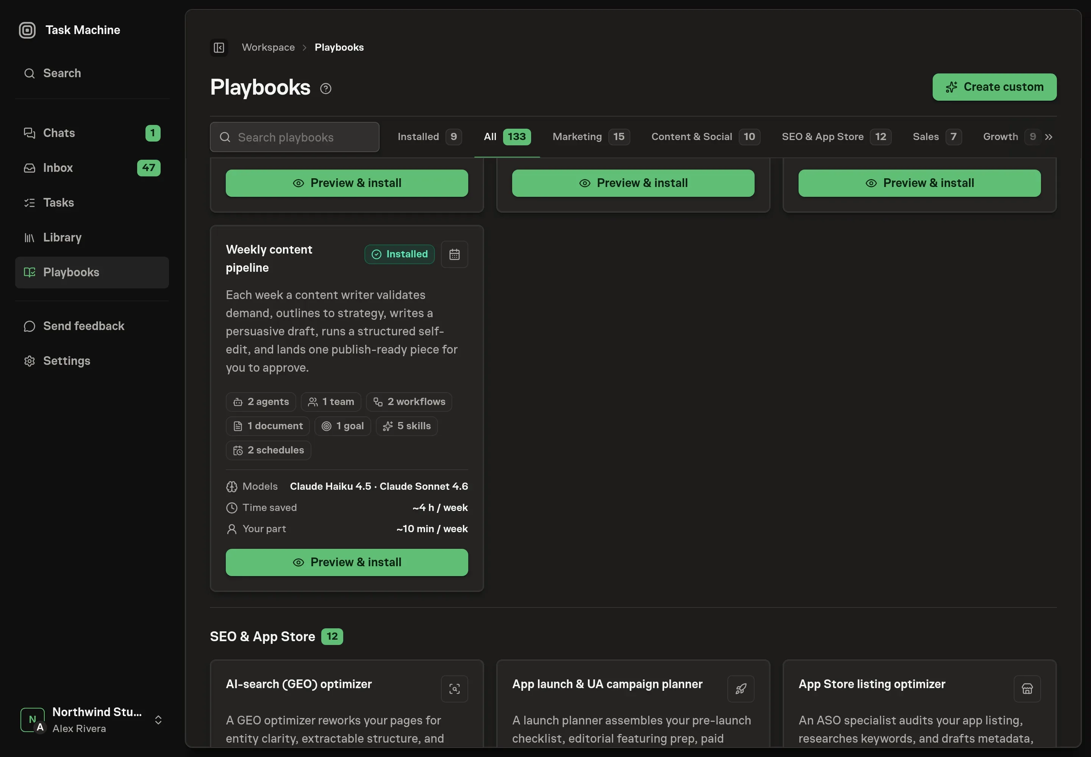Collapse sidebar using the panel toggle icon

tap(219, 47)
